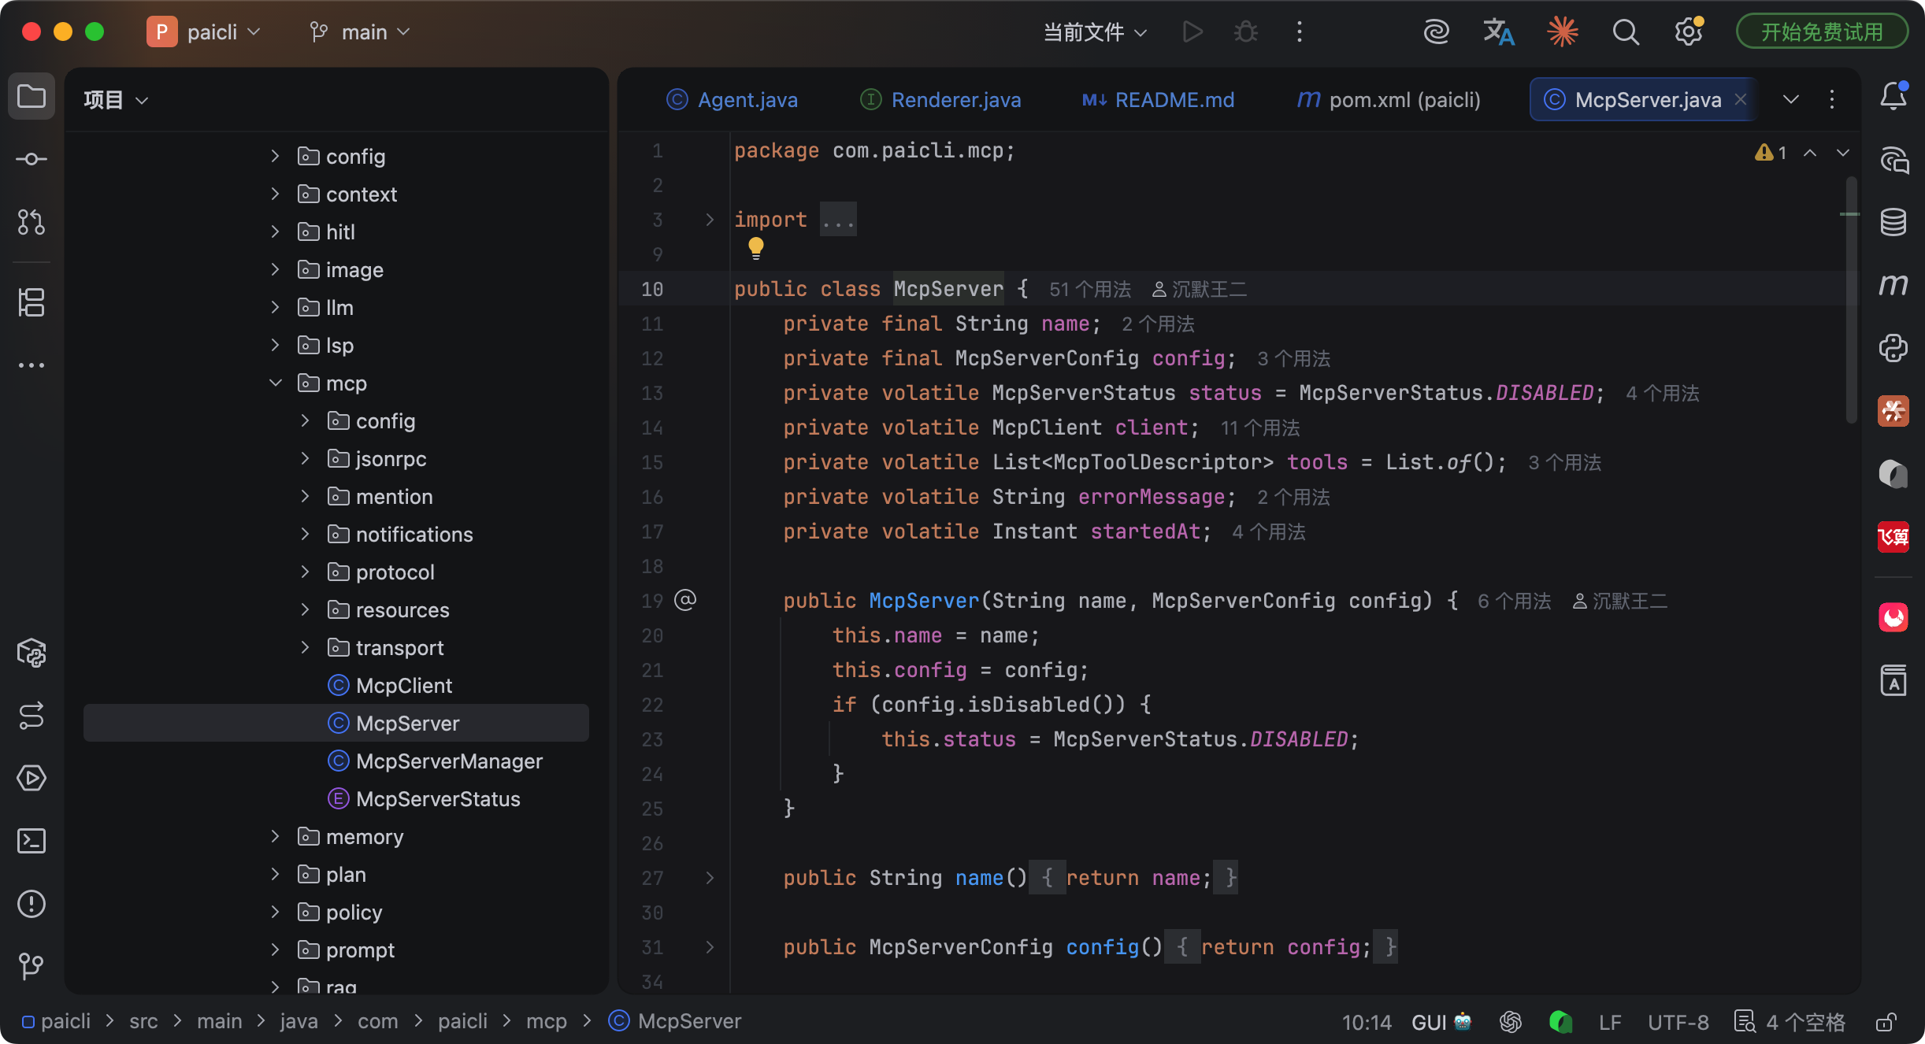Open the Structure tool window icon

pos(32,302)
